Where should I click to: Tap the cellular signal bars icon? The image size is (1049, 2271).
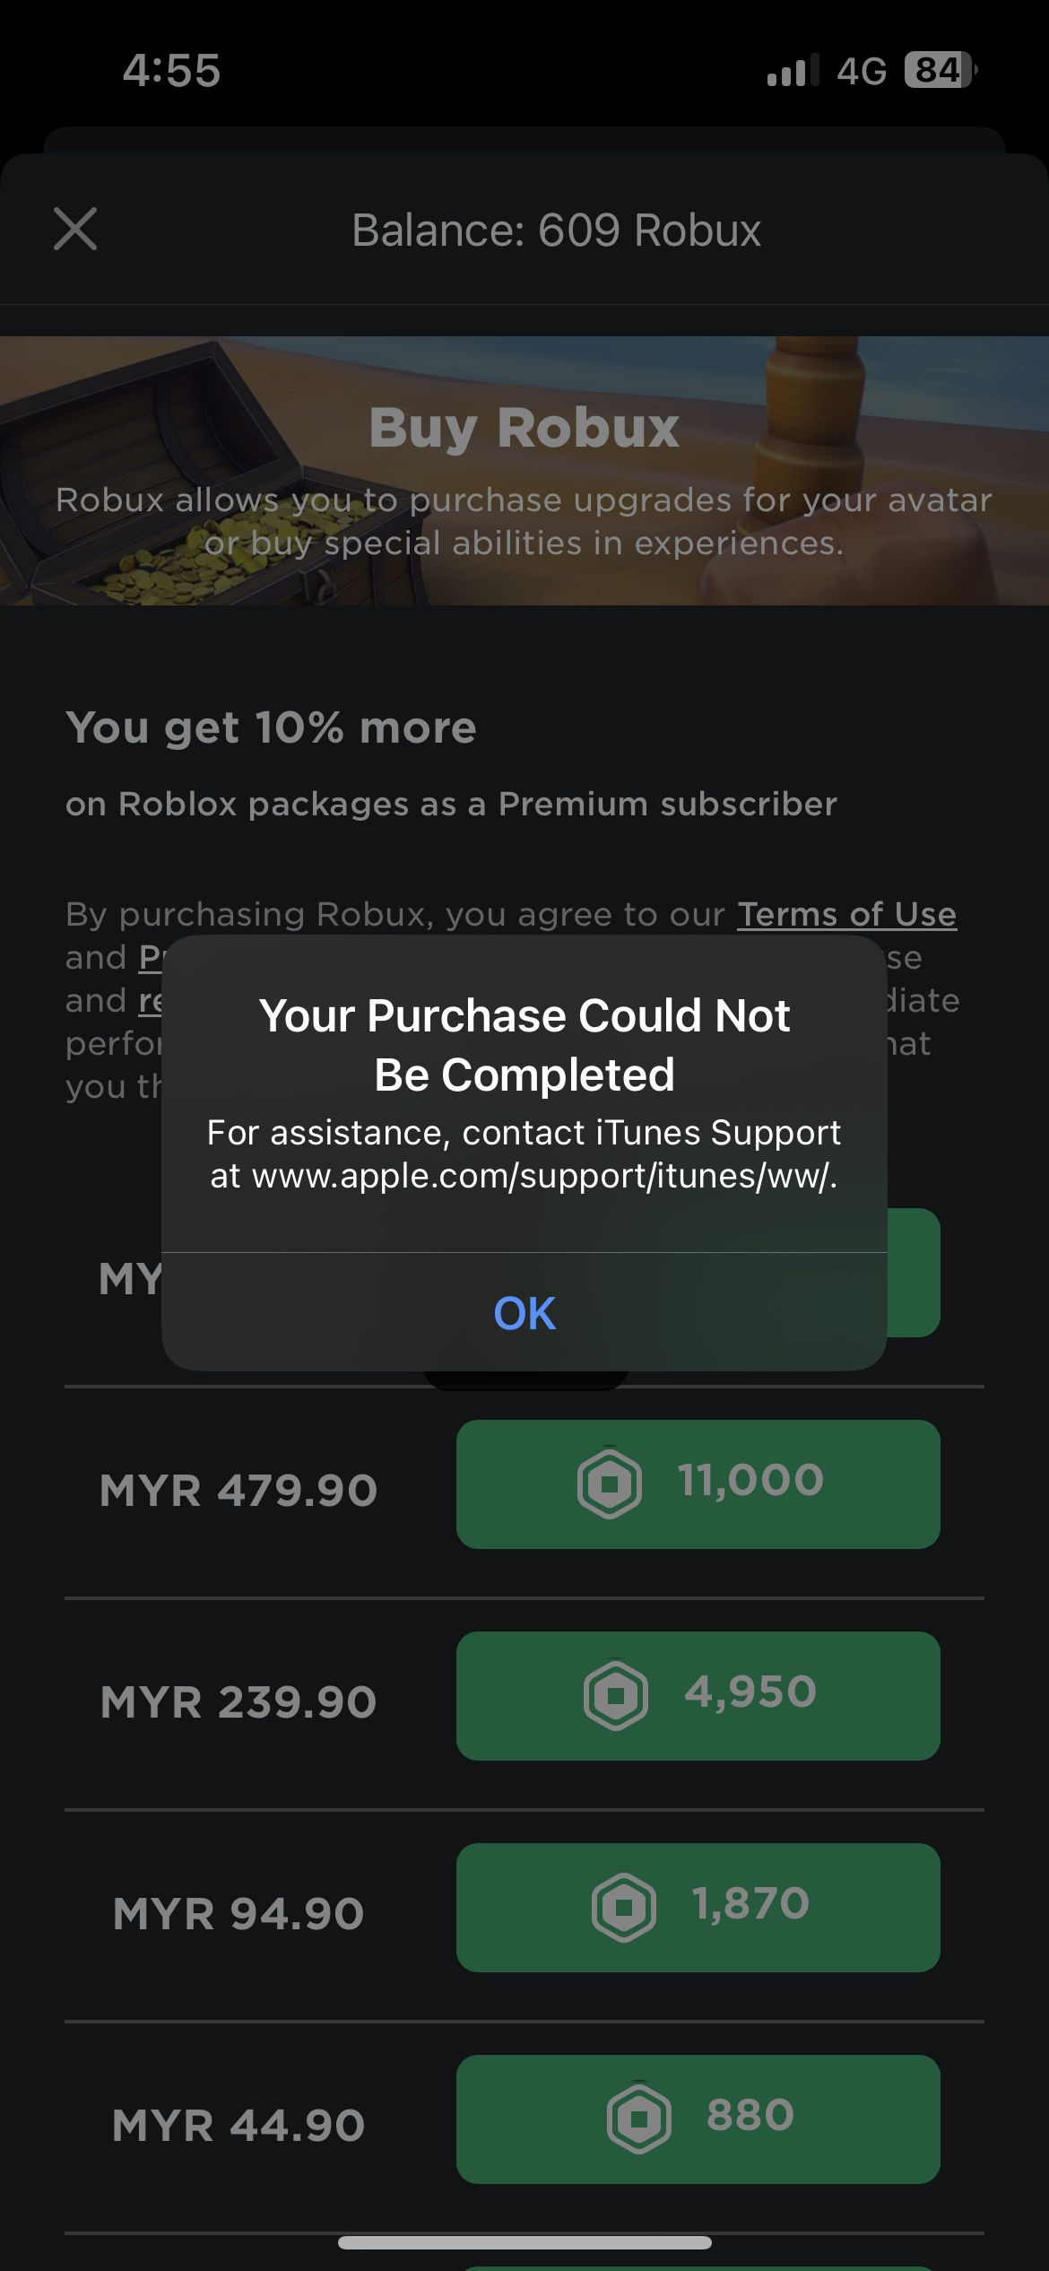(793, 70)
